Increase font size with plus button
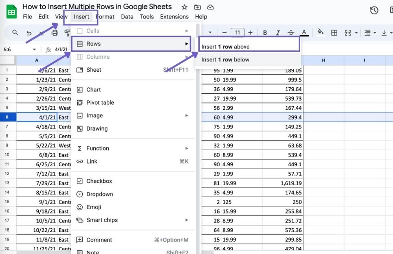The height and width of the screenshot is (254, 393). click(x=250, y=32)
